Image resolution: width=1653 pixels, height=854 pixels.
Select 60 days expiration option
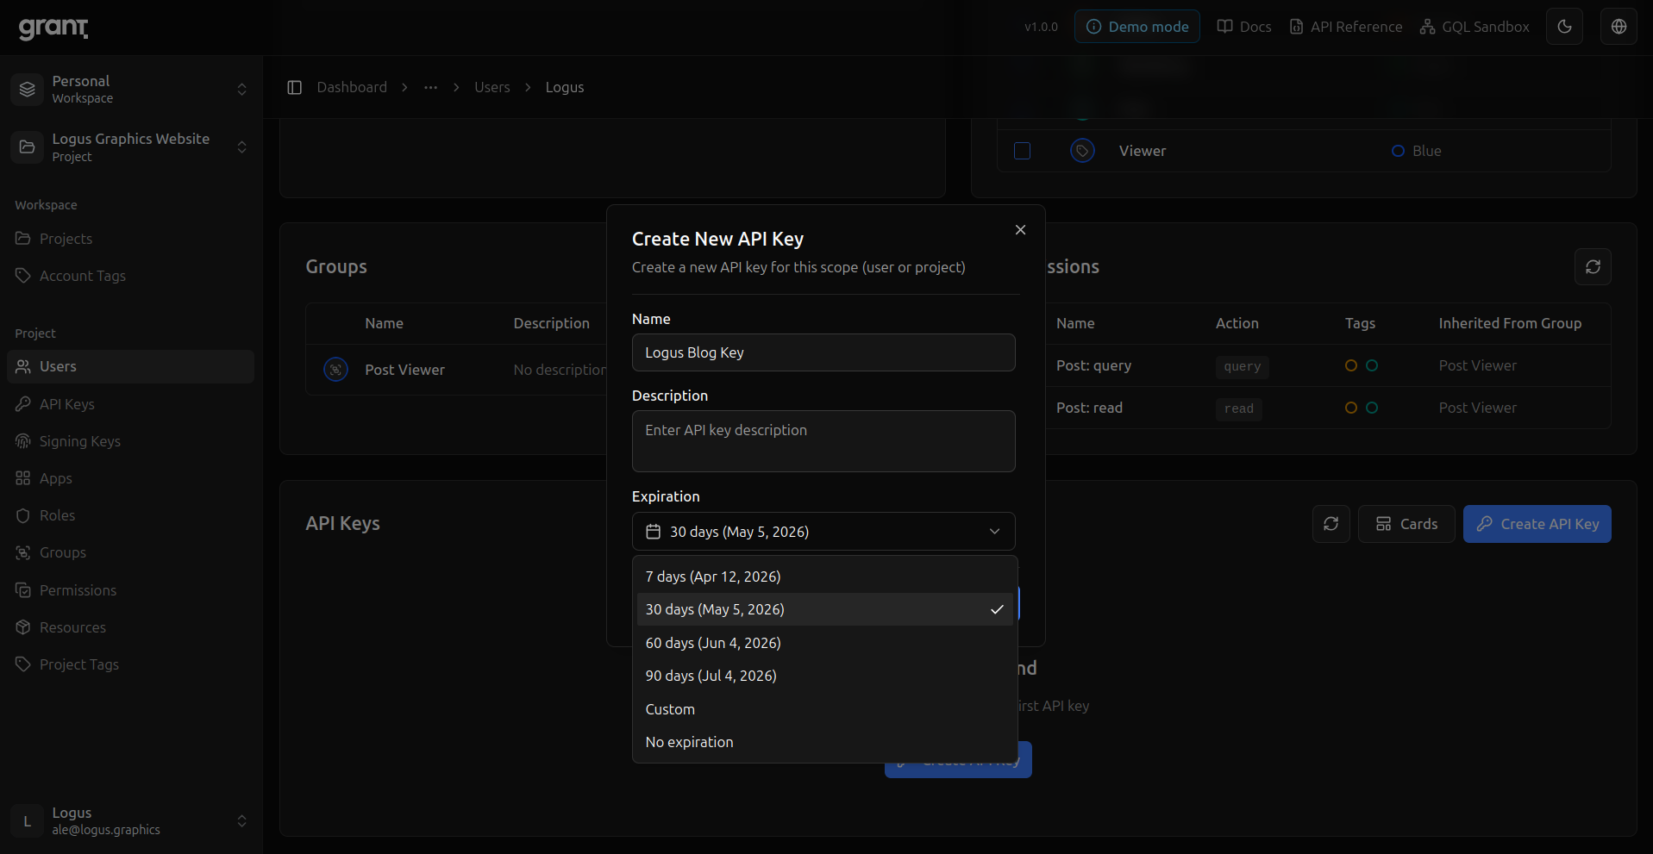824,643
